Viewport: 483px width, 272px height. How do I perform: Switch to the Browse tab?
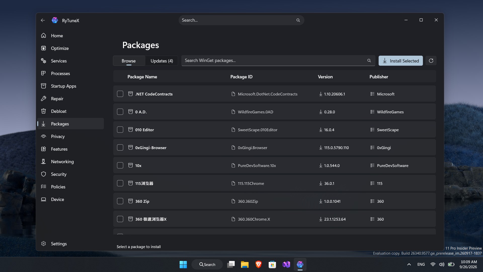(129, 61)
